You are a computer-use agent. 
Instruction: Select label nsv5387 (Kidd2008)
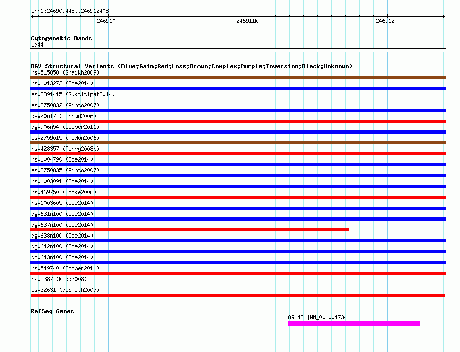[59, 279]
